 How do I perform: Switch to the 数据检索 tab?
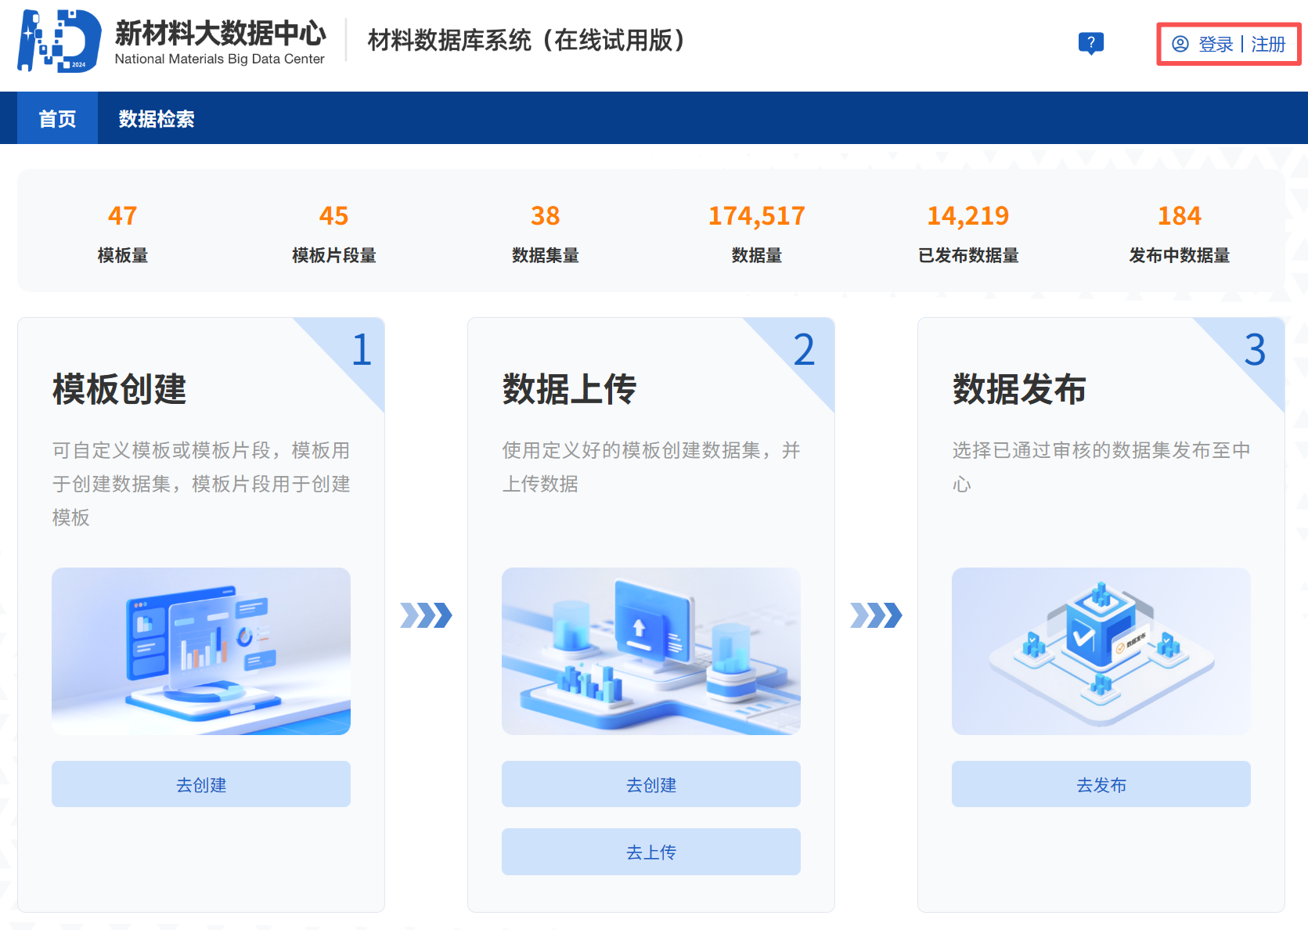click(x=156, y=118)
